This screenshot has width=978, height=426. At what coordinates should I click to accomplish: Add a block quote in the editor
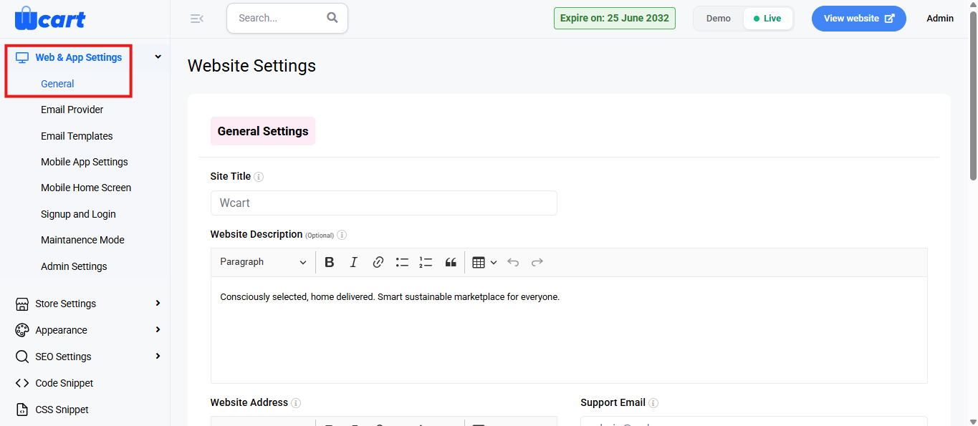pos(450,262)
